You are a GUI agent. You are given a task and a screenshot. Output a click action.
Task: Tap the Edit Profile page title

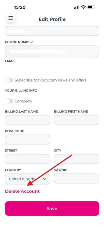tap(52, 19)
